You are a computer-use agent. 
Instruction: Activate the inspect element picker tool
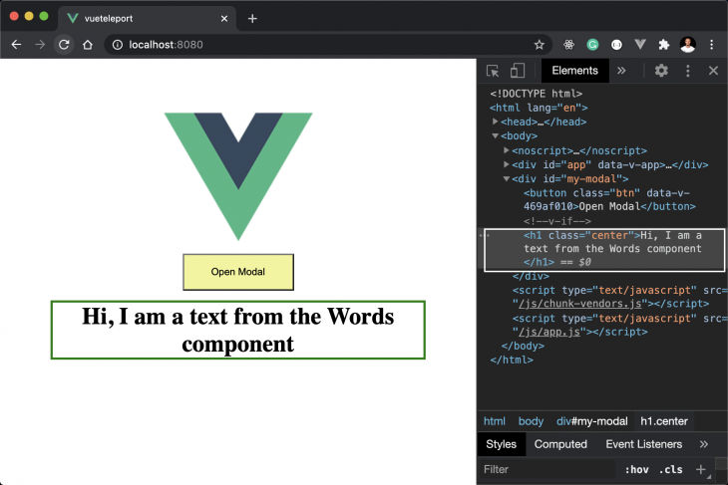click(493, 71)
